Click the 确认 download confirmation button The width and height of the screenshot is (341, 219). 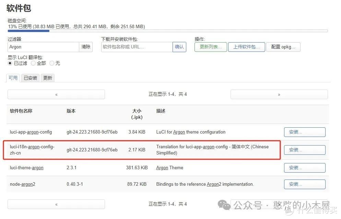click(x=179, y=47)
